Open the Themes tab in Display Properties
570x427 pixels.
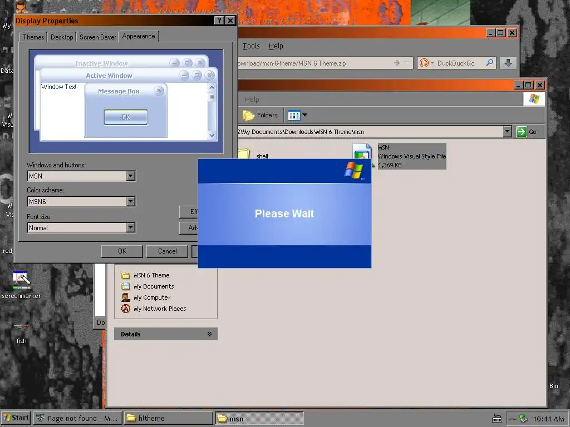click(x=33, y=37)
